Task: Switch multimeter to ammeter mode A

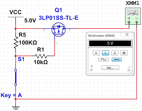Action: (x=96, y=53)
